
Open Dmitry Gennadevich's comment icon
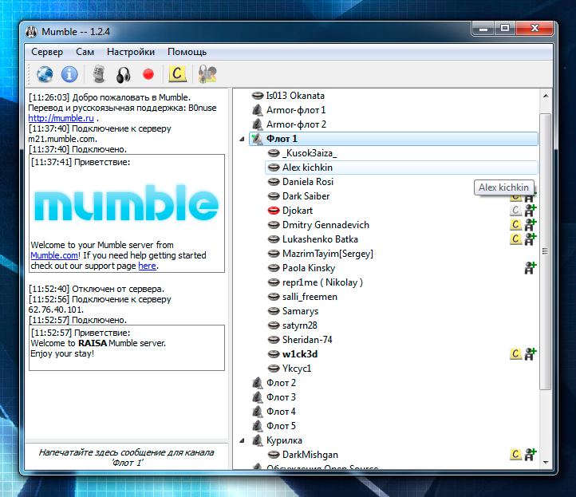pyautogui.click(x=515, y=225)
